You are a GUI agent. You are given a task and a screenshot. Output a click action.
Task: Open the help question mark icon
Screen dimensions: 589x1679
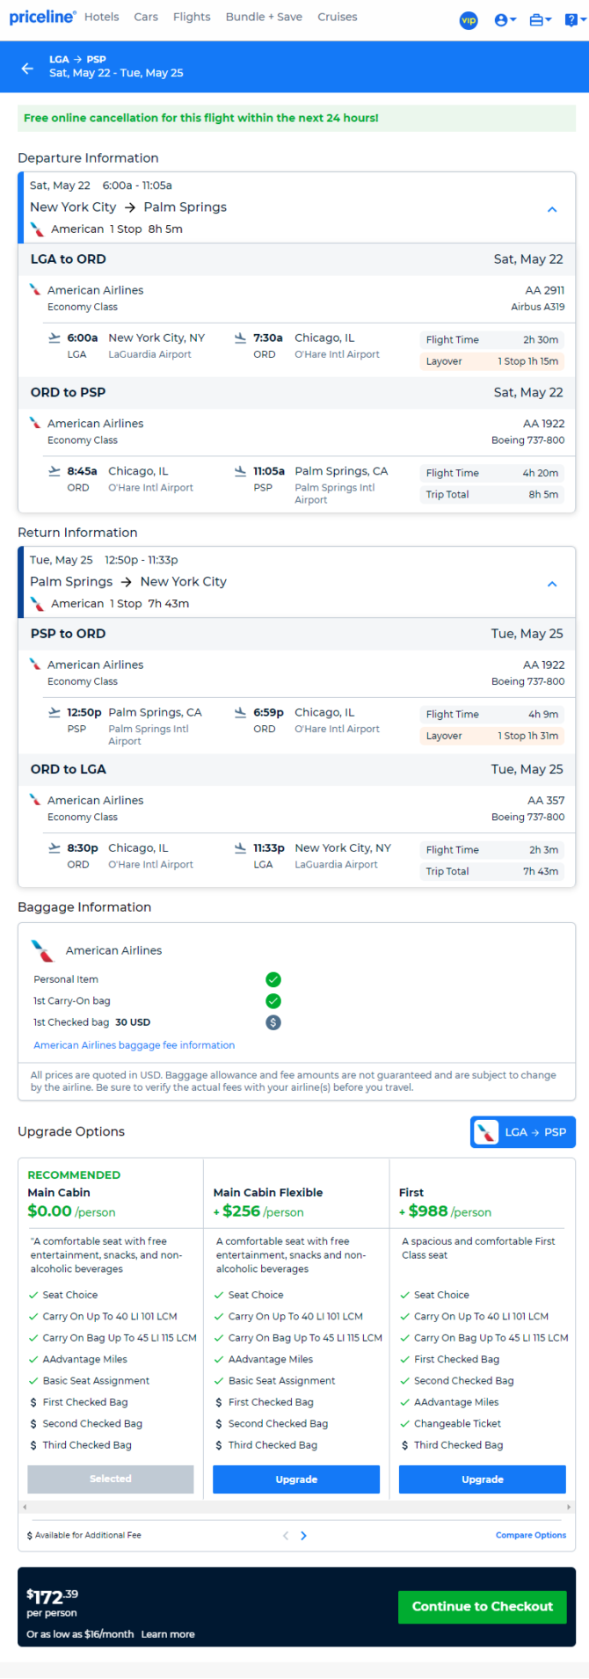[x=573, y=20]
